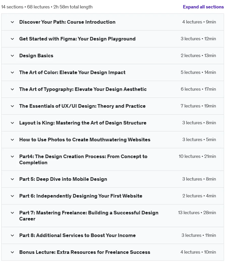Expand chevron for The Art of Color

tap(12, 73)
